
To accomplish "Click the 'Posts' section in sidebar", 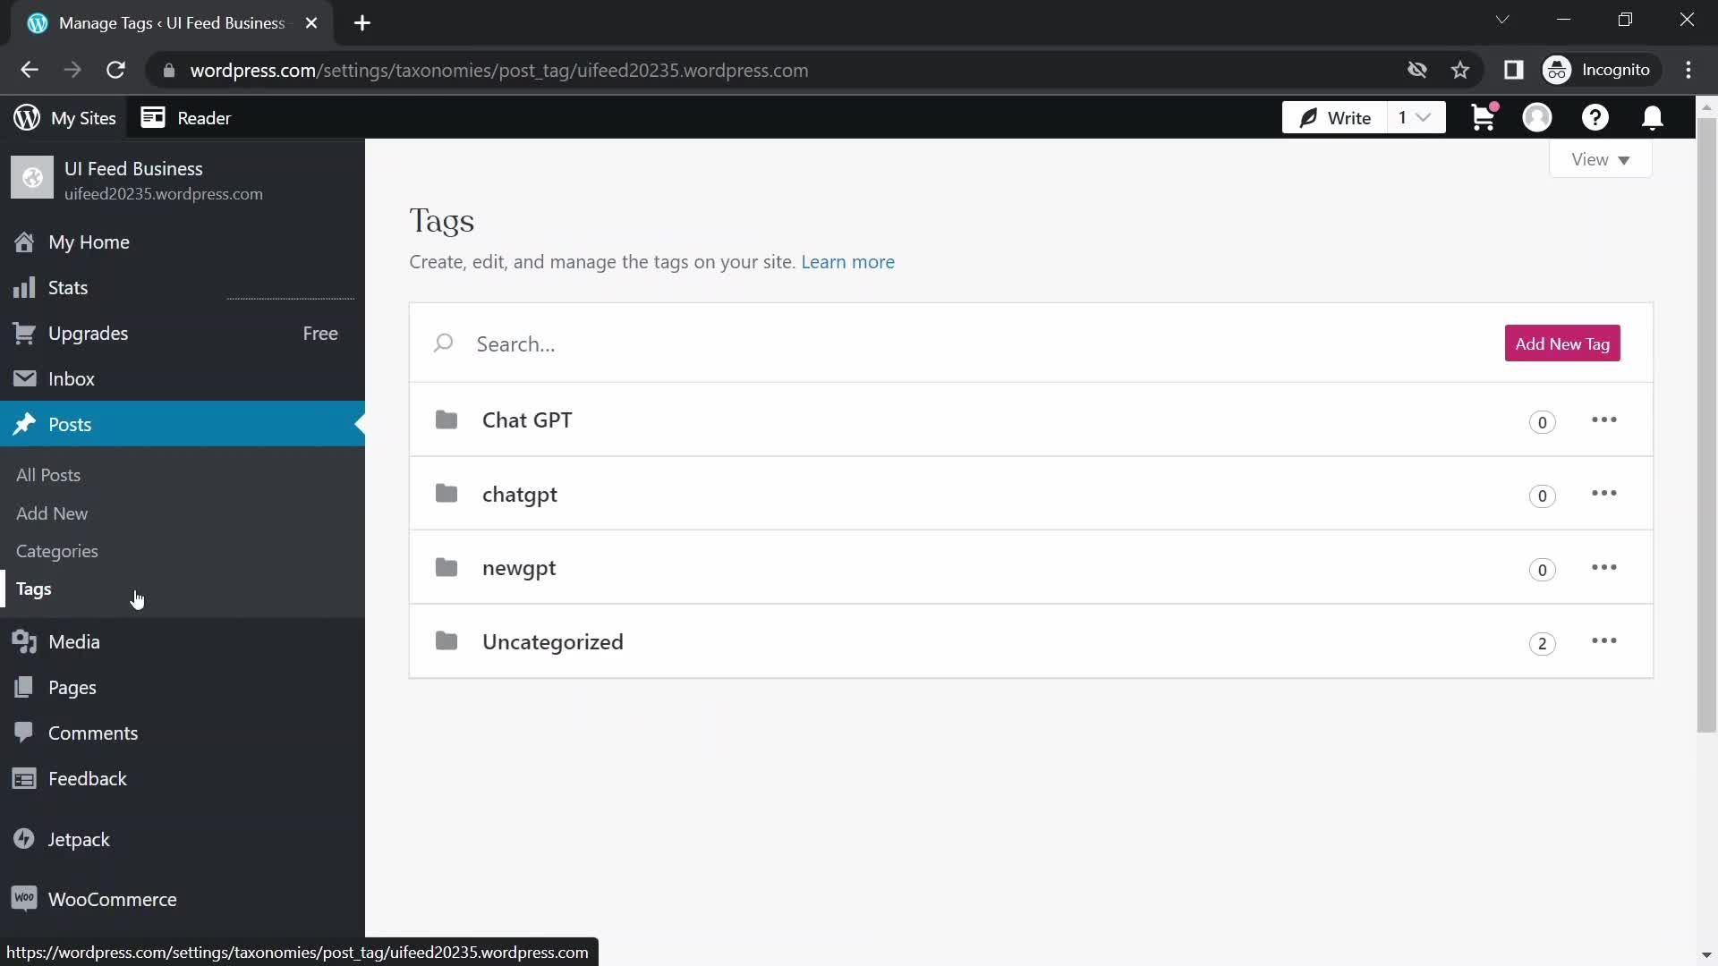I will pyautogui.click(x=70, y=423).
